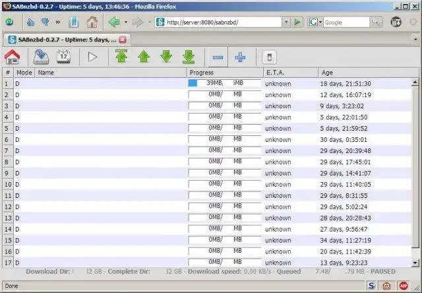The width and height of the screenshot is (422, 293).
Task: Move selected job down one position
Action: click(x=166, y=57)
